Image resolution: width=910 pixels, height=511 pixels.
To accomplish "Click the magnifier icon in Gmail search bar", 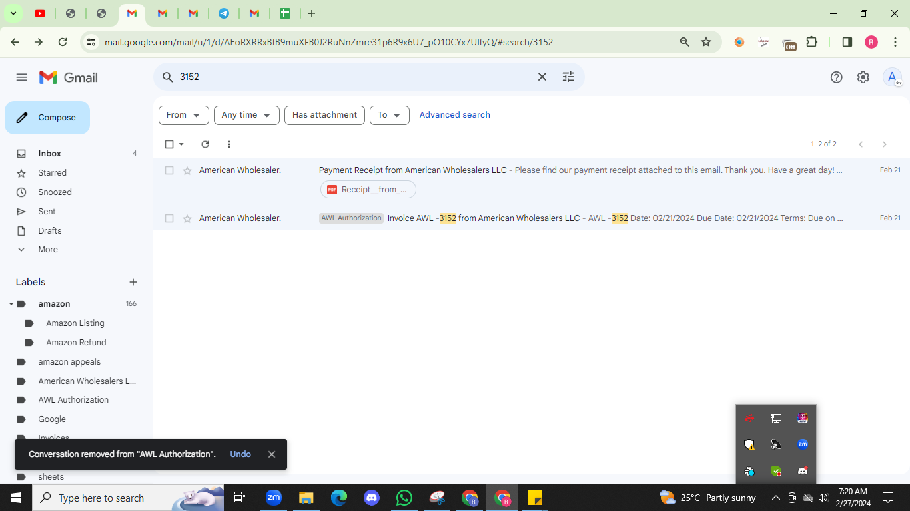I will pos(168,77).
